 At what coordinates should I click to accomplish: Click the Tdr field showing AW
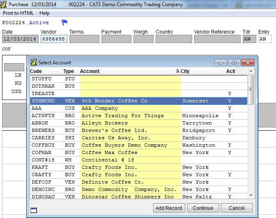pyautogui.click(x=249, y=39)
